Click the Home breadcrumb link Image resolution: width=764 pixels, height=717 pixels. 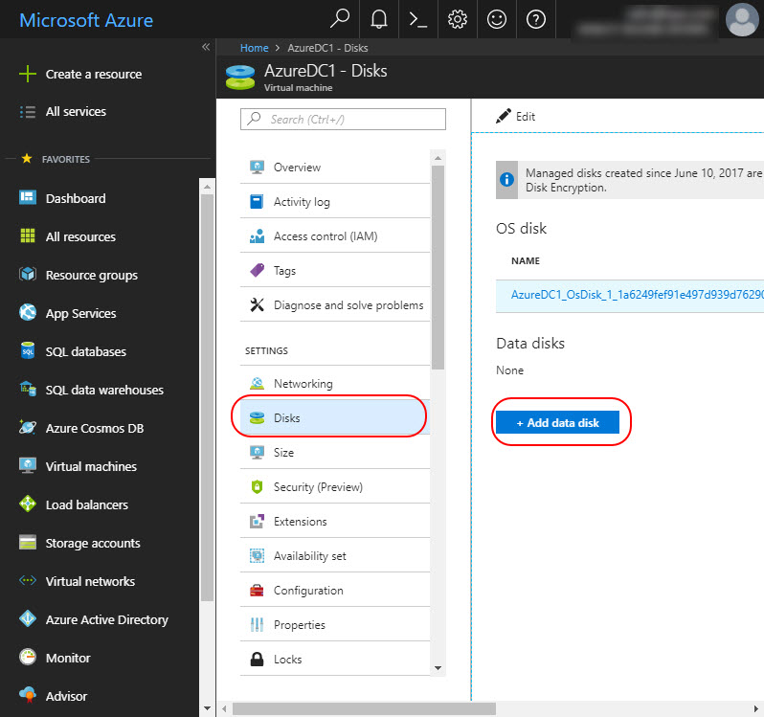pos(254,48)
